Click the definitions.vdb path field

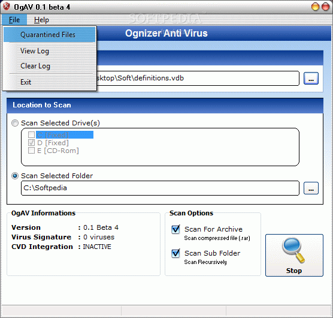[x=198, y=79]
